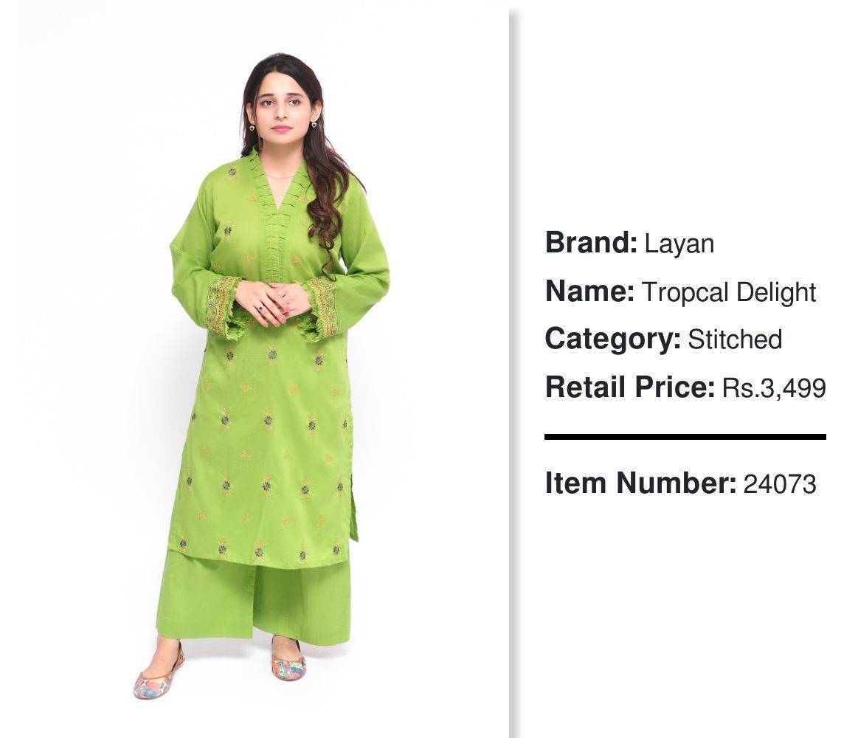844x738 pixels.
Task: Click the bold "Item Number:" label
Action: [640, 483]
